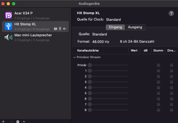Click the Mac mini-Lautsprecher speaker icon
The image size is (178, 123).
[9, 37]
